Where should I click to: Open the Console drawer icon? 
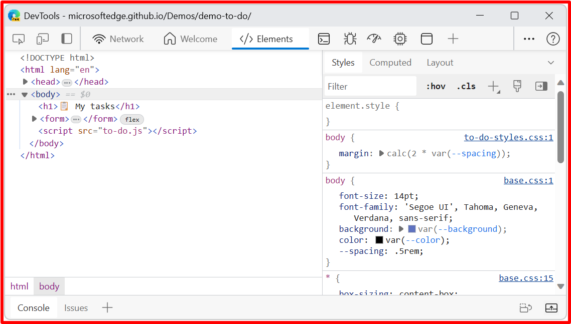pyautogui.click(x=324, y=38)
